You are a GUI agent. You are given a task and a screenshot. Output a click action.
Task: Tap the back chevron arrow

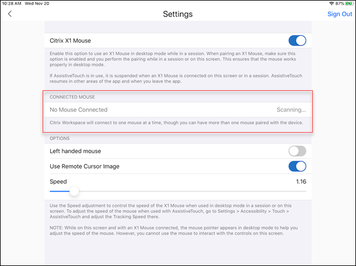coord(10,14)
